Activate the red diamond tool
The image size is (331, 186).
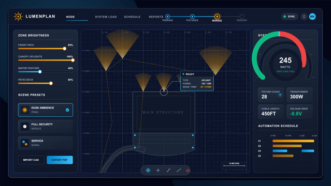pyautogui.click(x=188, y=171)
